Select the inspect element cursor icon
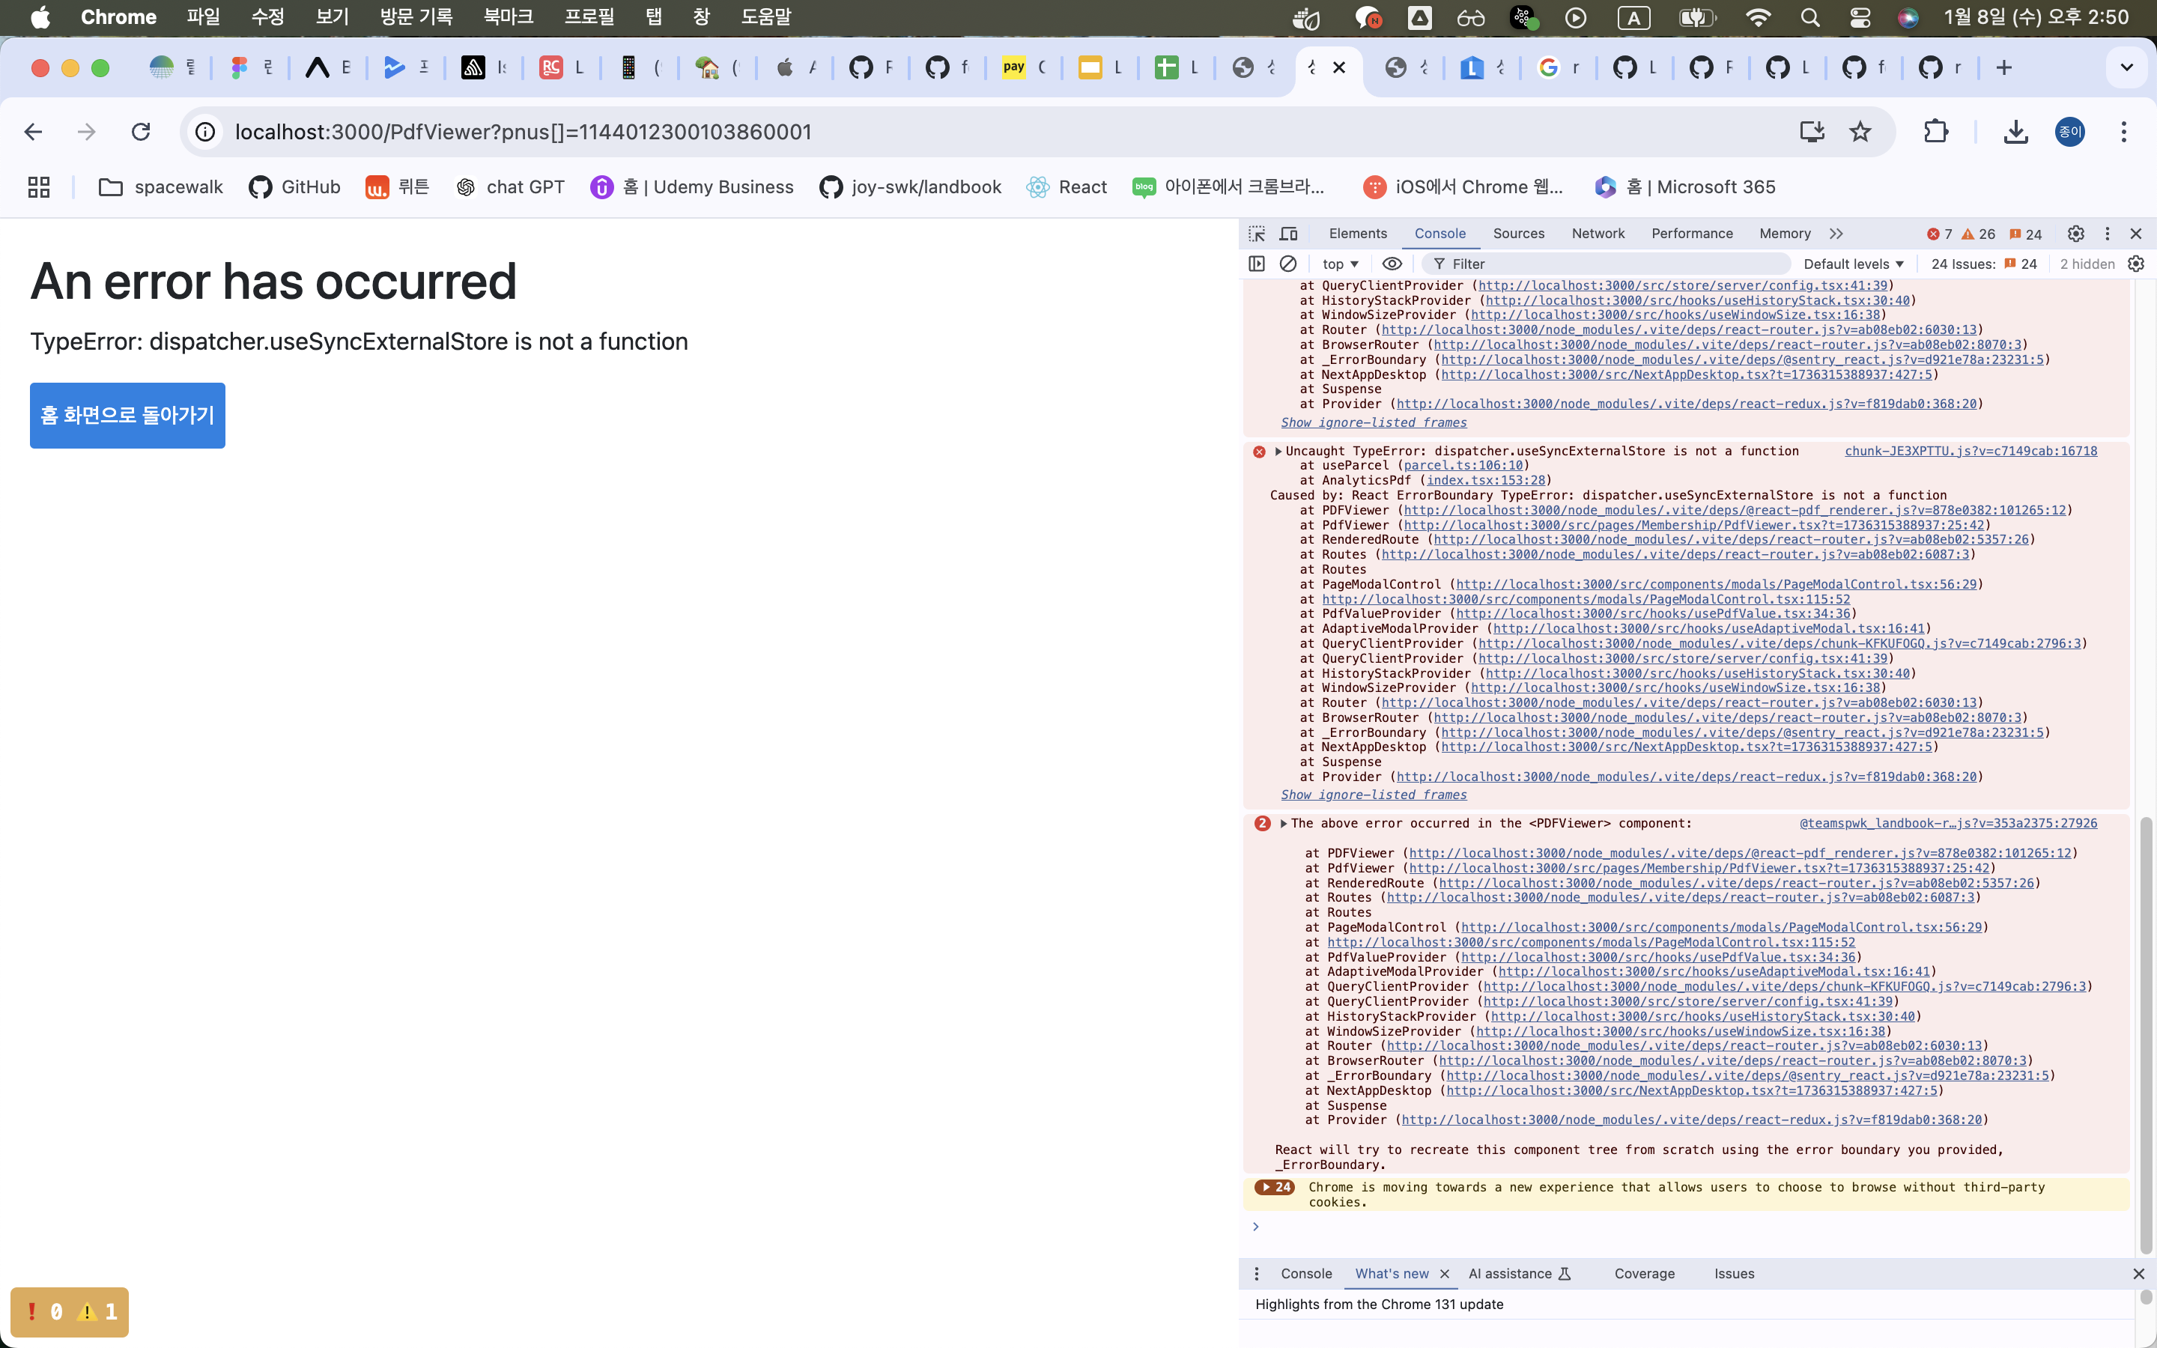This screenshot has width=2157, height=1348. (x=1256, y=234)
